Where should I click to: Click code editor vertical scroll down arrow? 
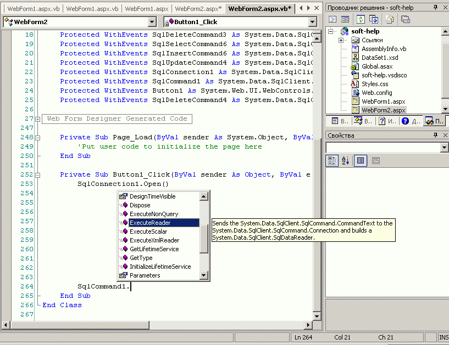[317, 316]
